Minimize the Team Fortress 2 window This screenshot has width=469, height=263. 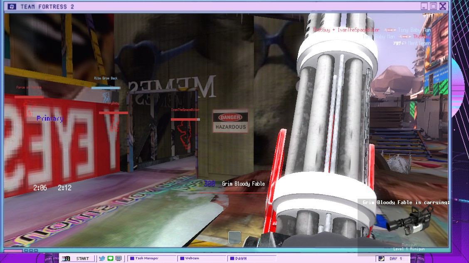click(424, 6)
